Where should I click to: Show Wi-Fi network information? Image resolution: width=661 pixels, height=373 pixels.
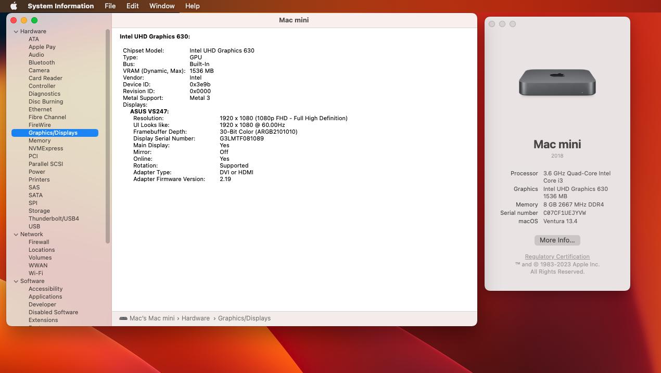(x=36, y=273)
